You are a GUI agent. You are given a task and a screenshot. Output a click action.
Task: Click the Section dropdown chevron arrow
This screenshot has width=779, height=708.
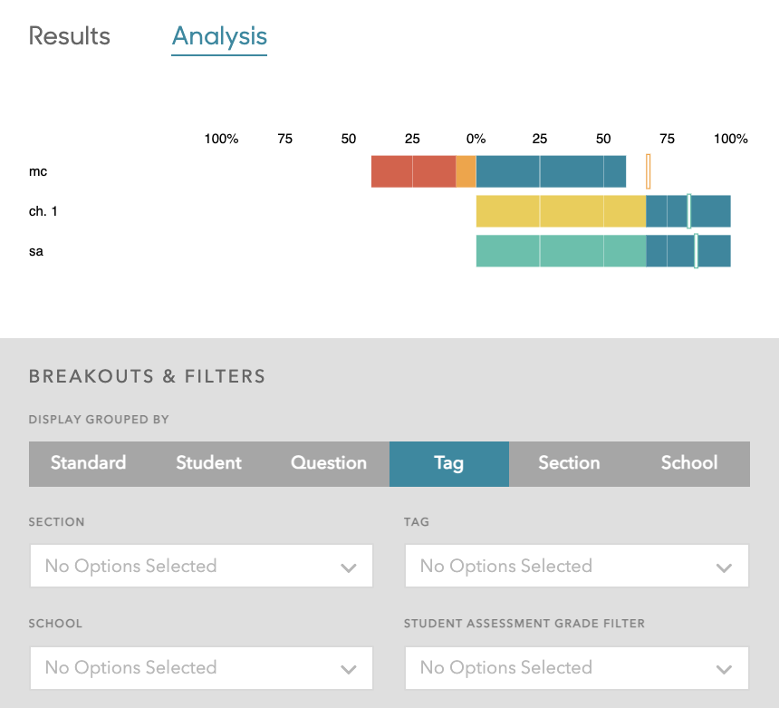click(348, 568)
